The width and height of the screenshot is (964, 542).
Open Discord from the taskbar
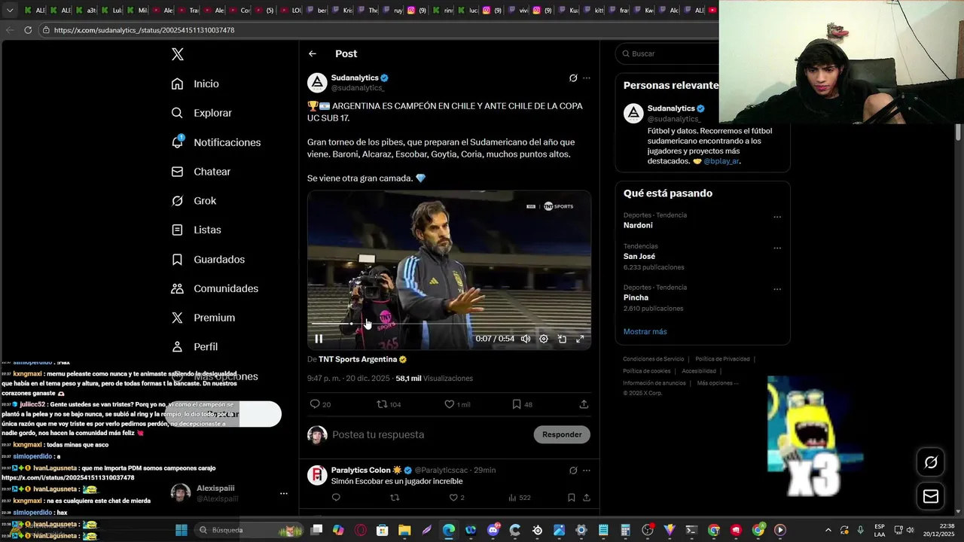point(493,530)
